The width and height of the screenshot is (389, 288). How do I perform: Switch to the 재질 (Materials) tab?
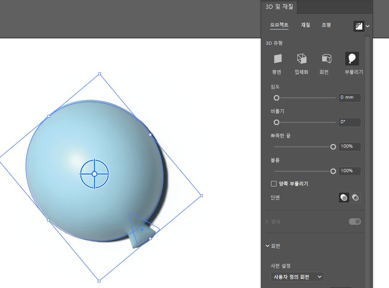click(x=305, y=25)
